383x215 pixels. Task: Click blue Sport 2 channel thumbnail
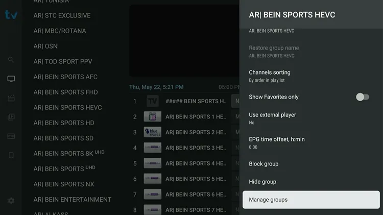[152, 132]
